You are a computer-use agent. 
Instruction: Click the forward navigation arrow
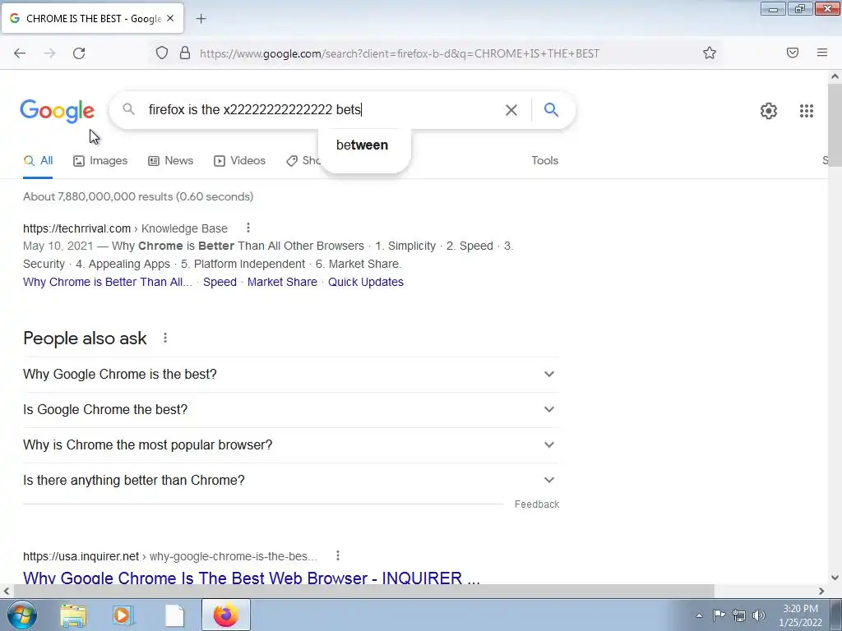pos(49,53)
